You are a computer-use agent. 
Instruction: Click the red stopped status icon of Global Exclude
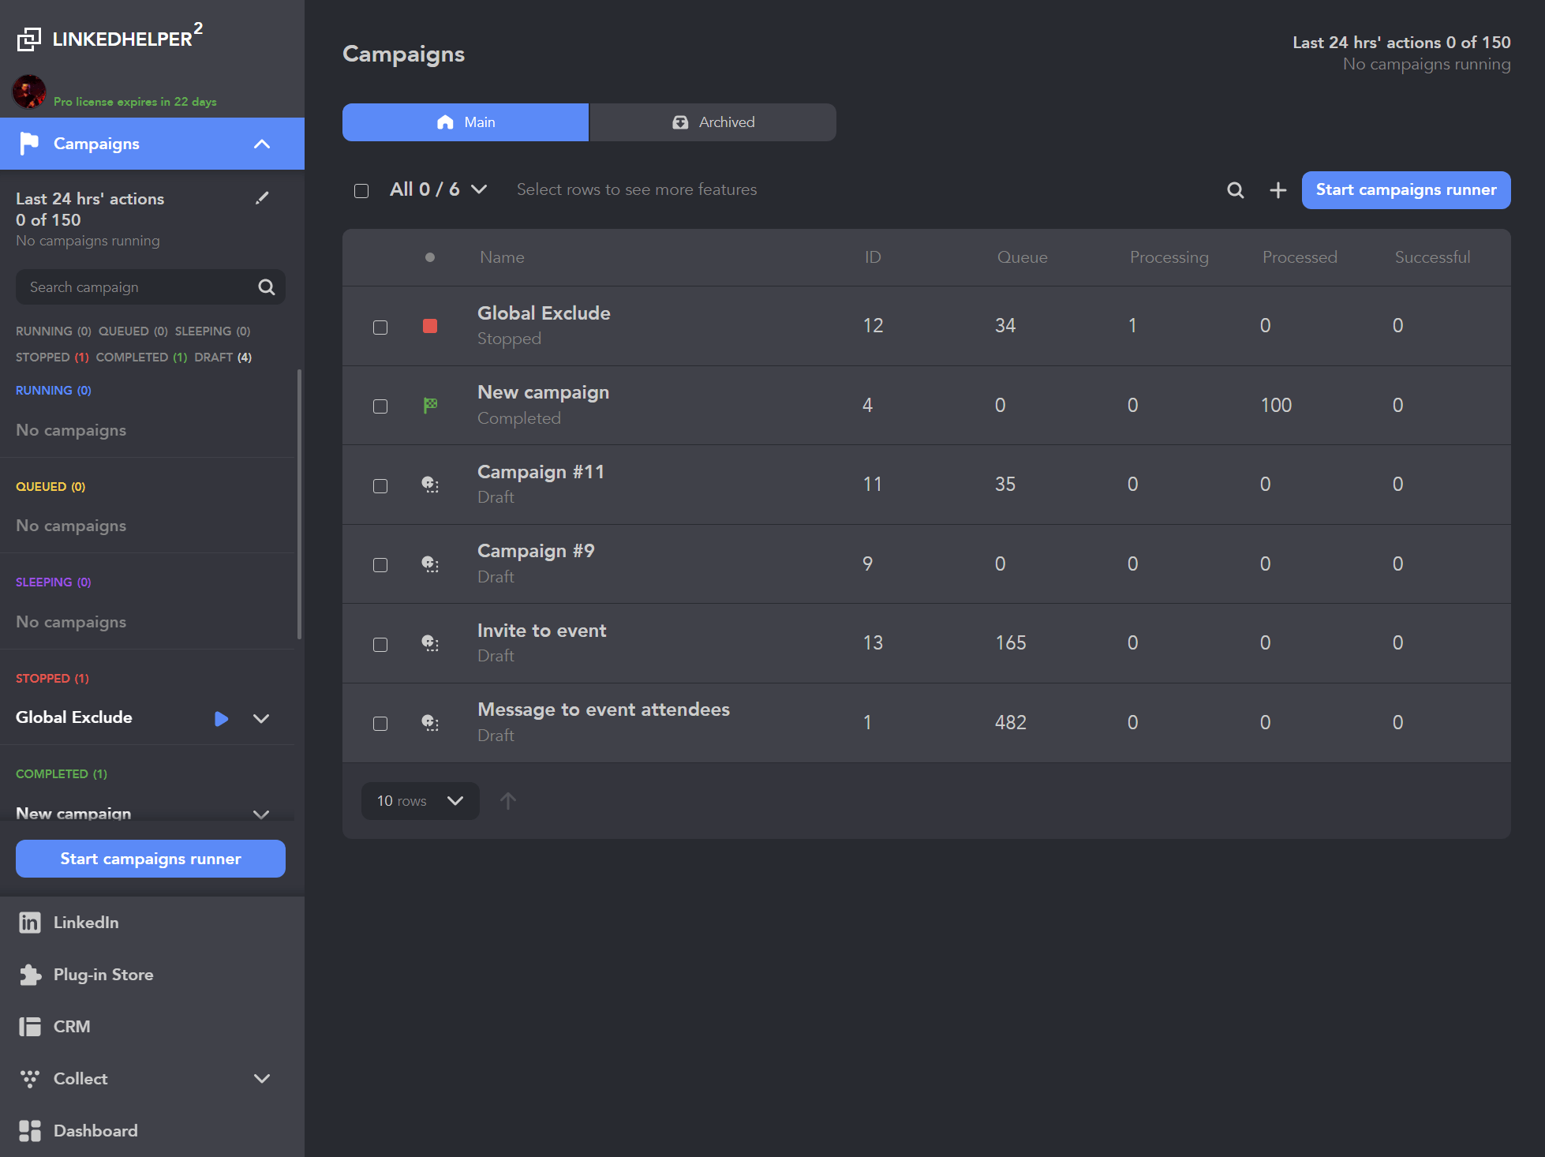tap(430, 326)
